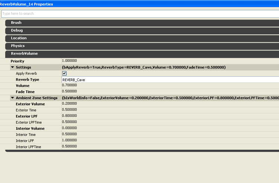Click the Interior Volume property label
This screenshot has width=279, height=183.
coord(30,129)
